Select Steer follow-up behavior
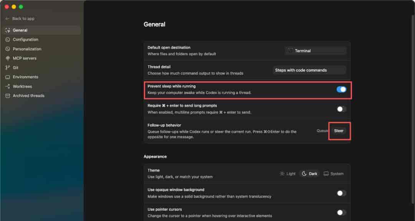The image size is (415, 221). pyautogui.click(x=339, y=131)
